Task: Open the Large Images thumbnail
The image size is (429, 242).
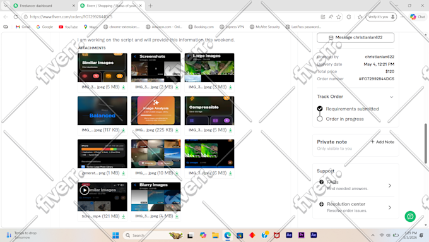Action: tap(209, 68)
